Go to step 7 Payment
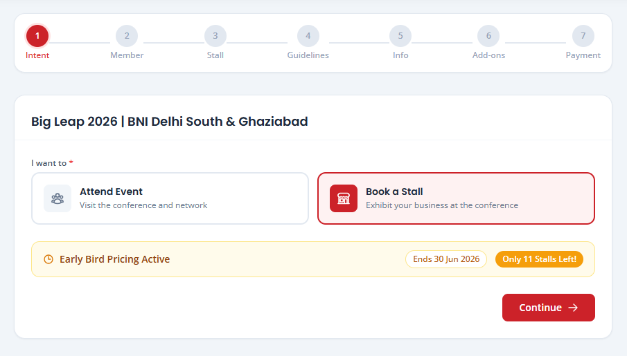This screenshot has width=627, height=356. click(x=583, y=36)
